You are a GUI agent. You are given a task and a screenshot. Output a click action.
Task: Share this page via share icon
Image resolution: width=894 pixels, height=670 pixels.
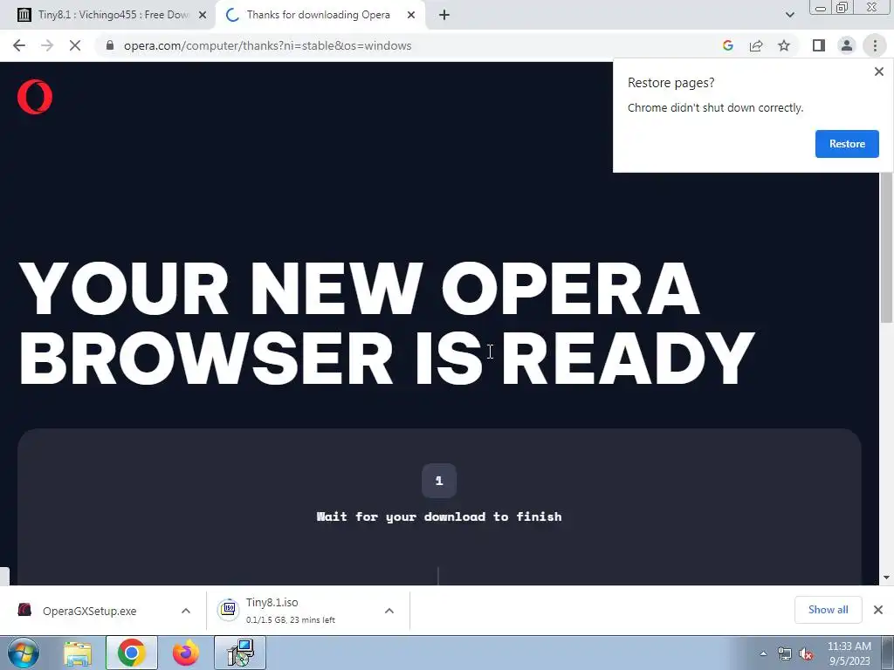[756, 45]
